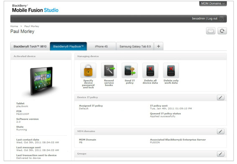The image size is (237, 164).
Task: Click the PIN value F620100P
Action: tap(23, 114)
